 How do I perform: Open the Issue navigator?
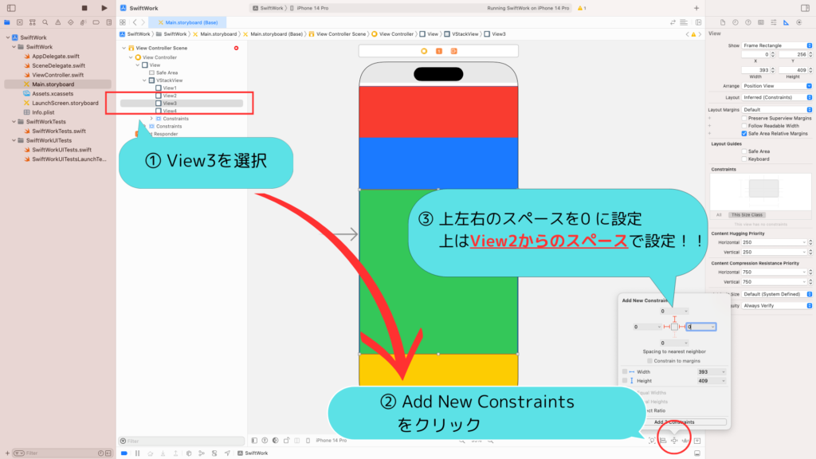(57, 22)
